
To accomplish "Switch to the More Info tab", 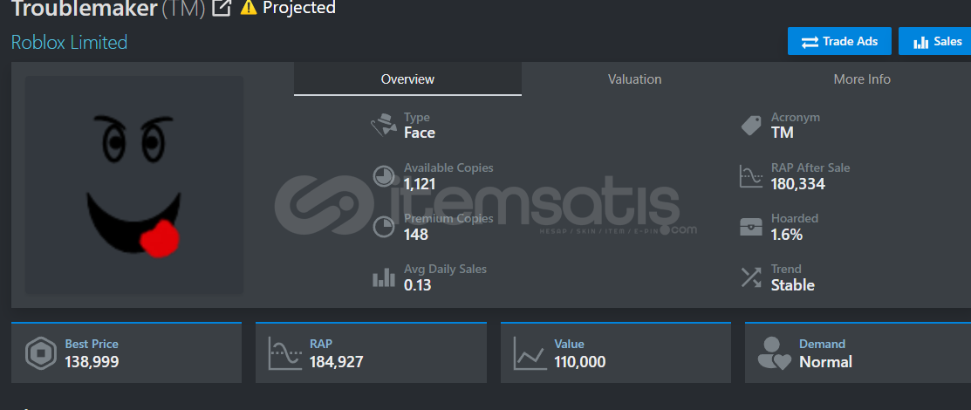I will (862, 79).
